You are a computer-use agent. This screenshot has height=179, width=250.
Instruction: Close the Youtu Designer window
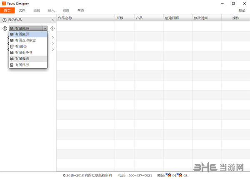point(245,3)
